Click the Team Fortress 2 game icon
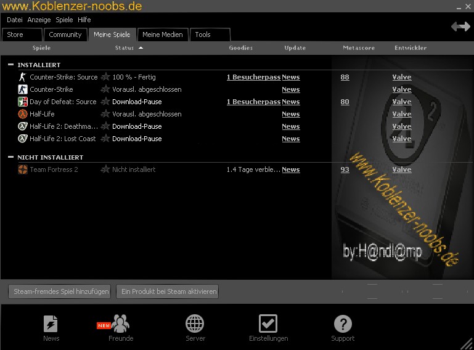The height and width of the screenshot is (350, 474). click(x=23, y=169)
